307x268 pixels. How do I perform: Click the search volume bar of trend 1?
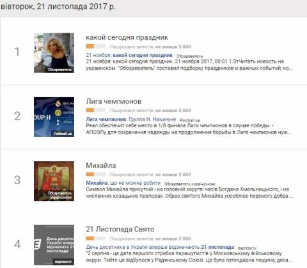click(x=96, y=46)
